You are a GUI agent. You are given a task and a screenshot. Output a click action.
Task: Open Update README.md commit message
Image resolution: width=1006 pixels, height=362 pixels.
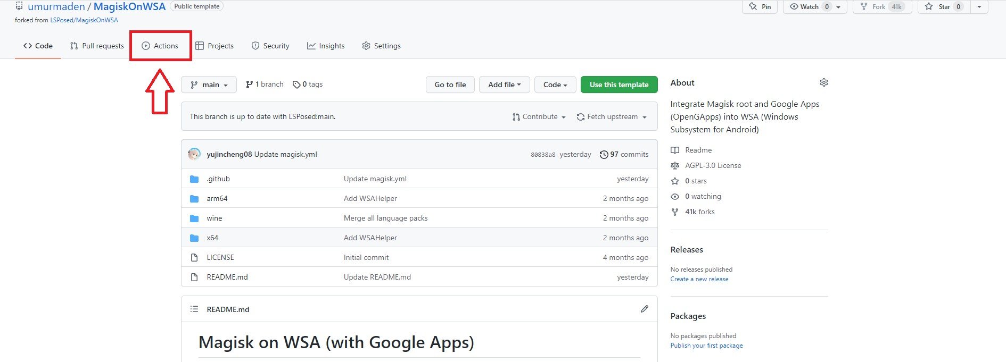[377, 277]
